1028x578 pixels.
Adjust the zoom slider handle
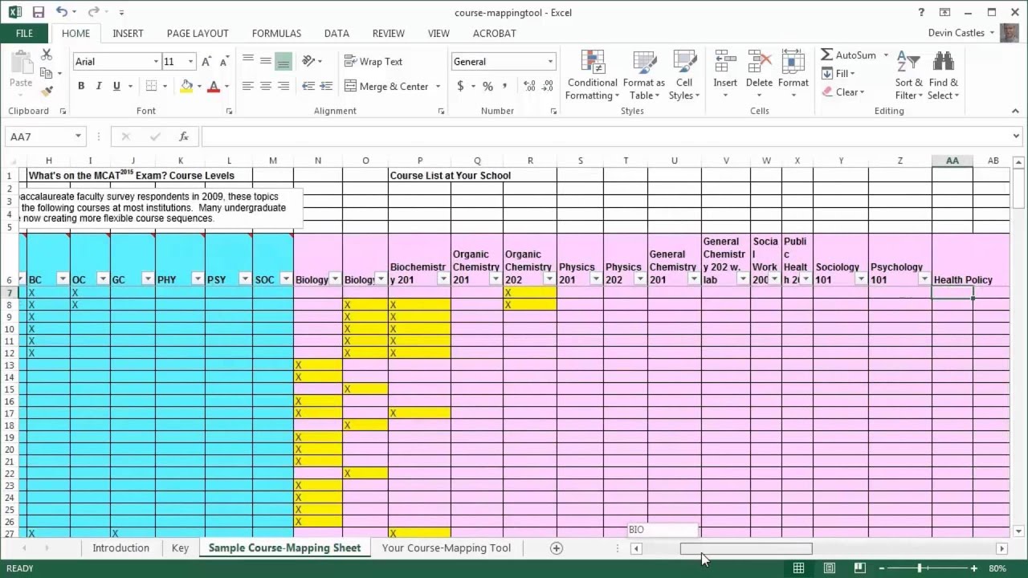[x=920, y=568]
